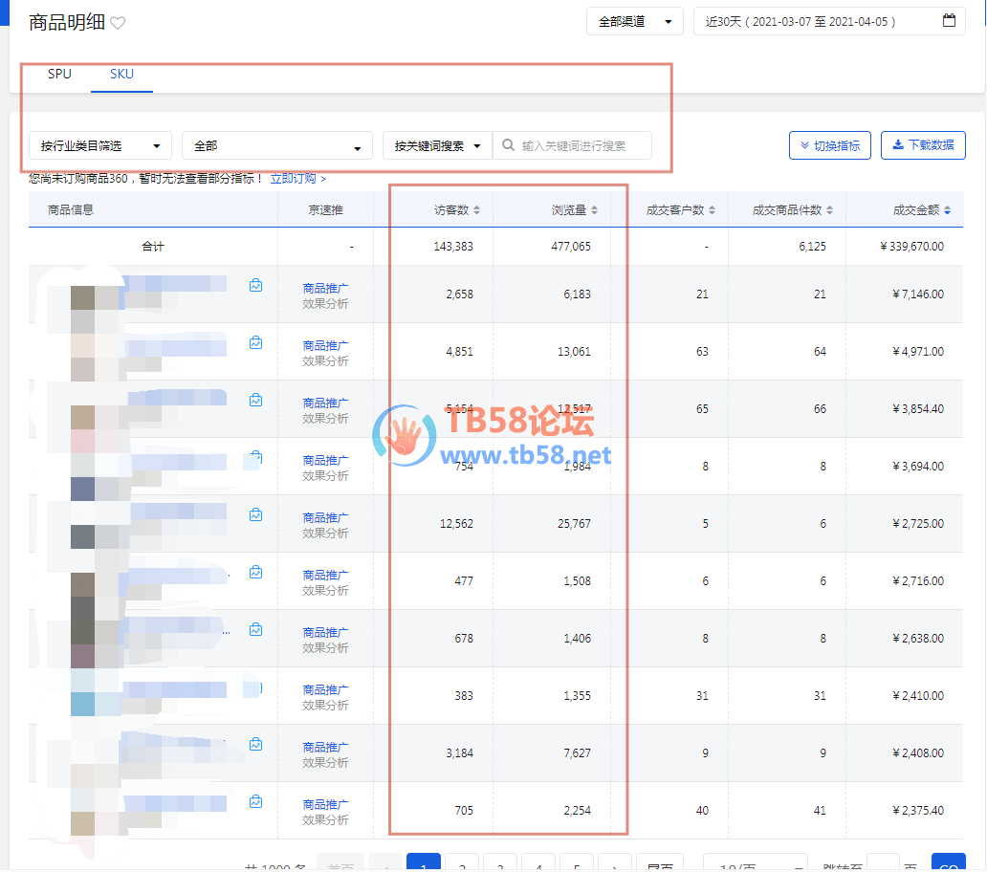Open trend chart icon for ¥7,146.00 row
The width and height of the screenshot is (987, 872).
click(255, 286)
